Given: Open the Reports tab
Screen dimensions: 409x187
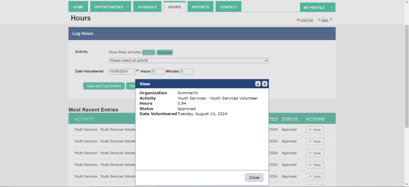Looking at the screenshot, I should point(201,7).
